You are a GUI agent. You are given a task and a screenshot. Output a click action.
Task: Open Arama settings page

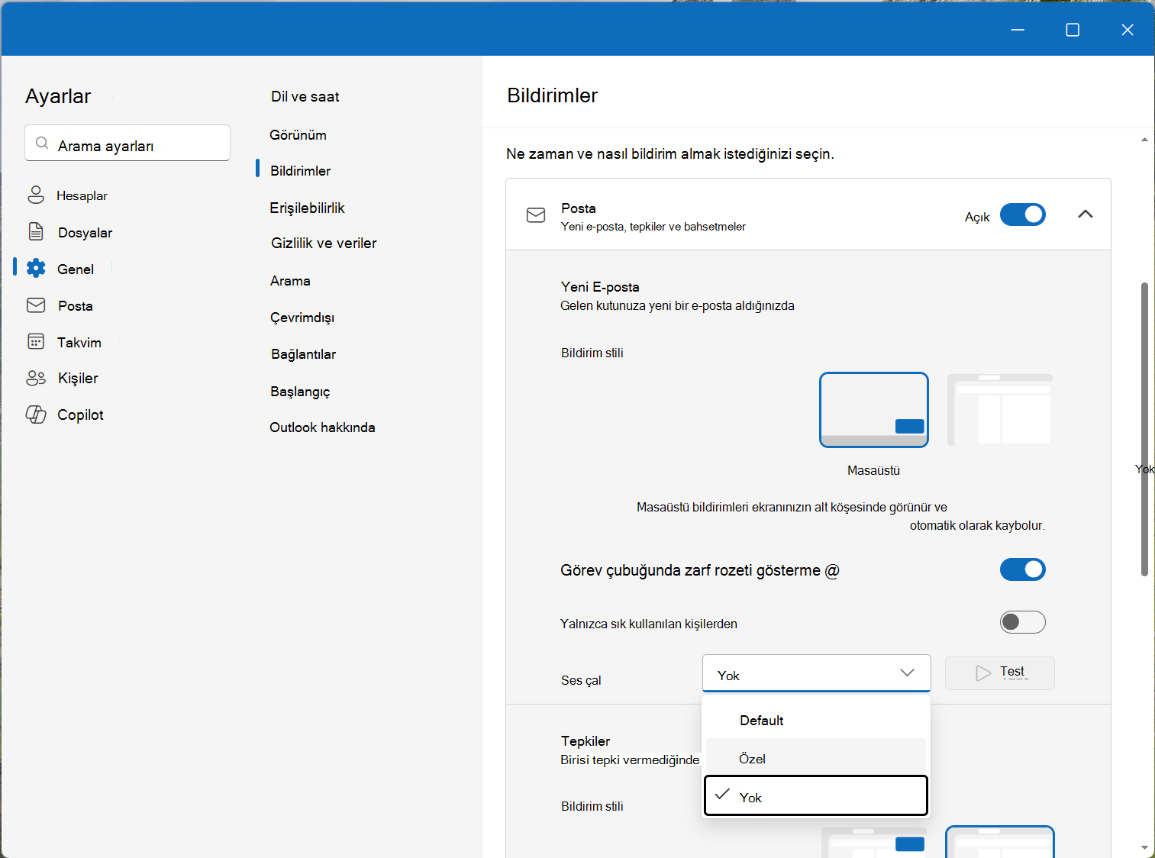(x=290, y=281)
